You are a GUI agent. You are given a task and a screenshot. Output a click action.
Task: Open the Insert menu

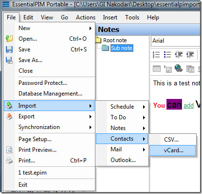coord(110,17)
